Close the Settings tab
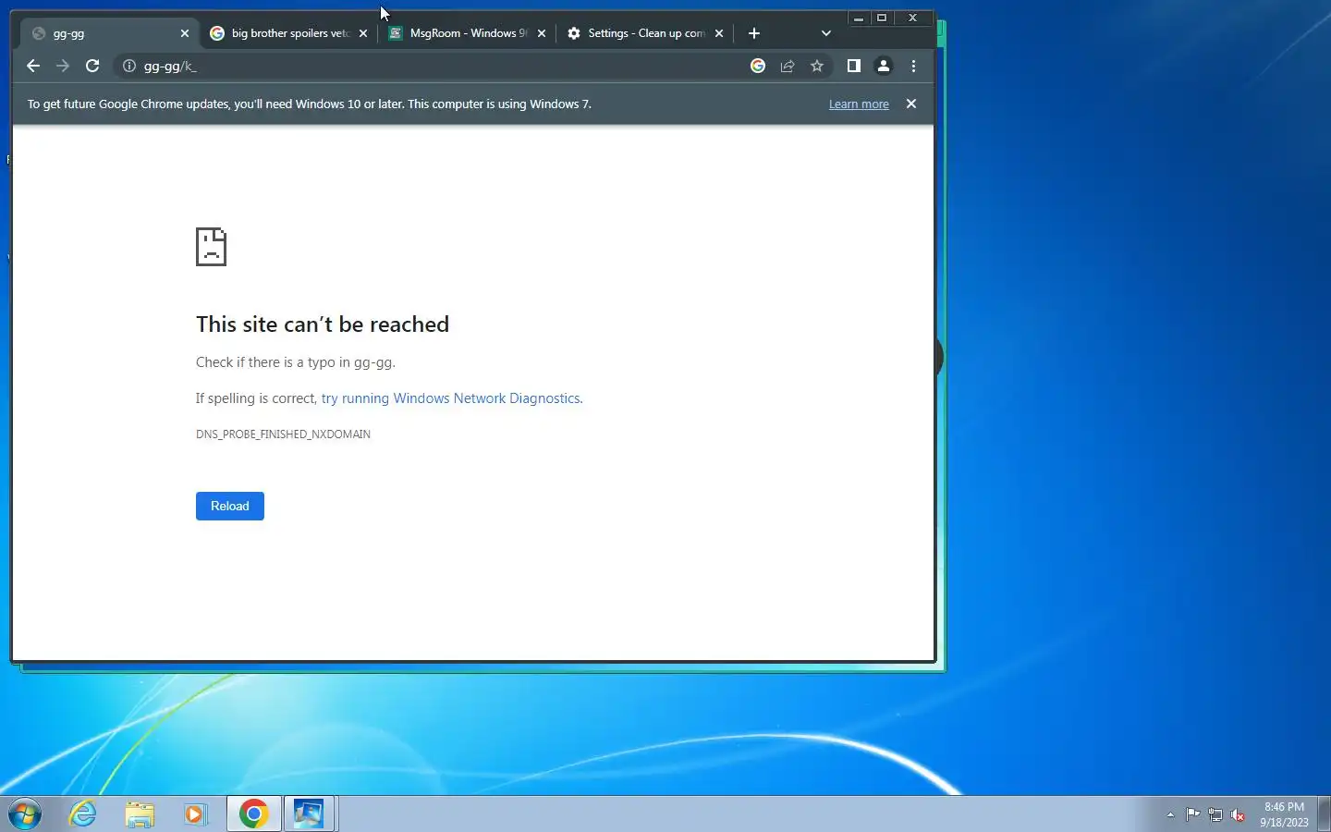Image resolution: width=1331 pixels, height=832 pixels. tap(719, 33)
